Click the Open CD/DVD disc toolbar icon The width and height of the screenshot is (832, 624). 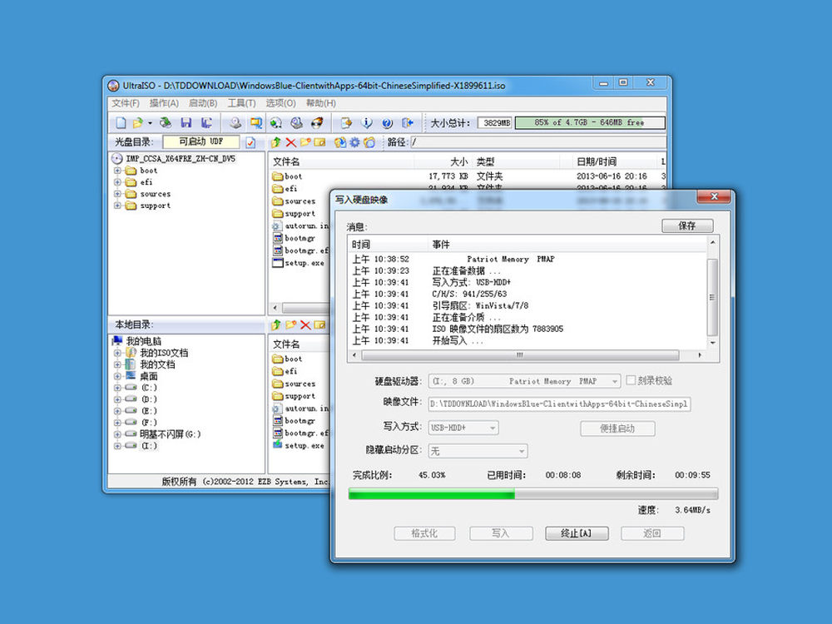coord(166,123)
